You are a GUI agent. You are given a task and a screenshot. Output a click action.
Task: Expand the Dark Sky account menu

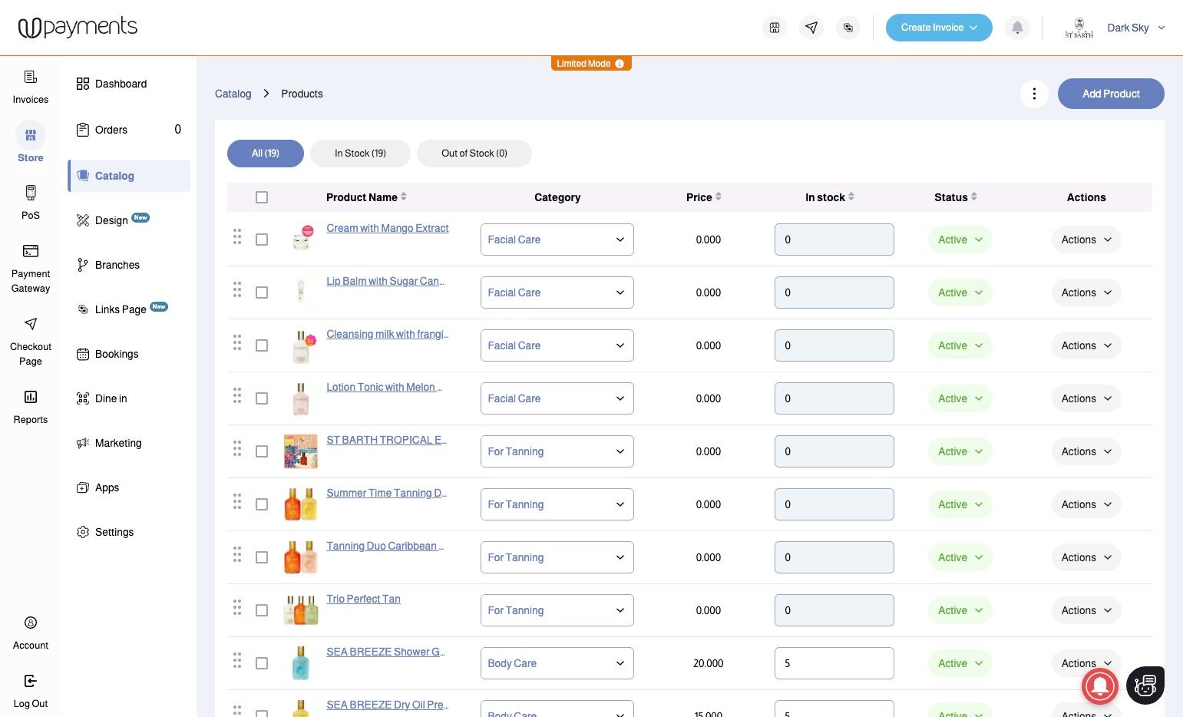pyautogui.click(x=1136, y=28)
